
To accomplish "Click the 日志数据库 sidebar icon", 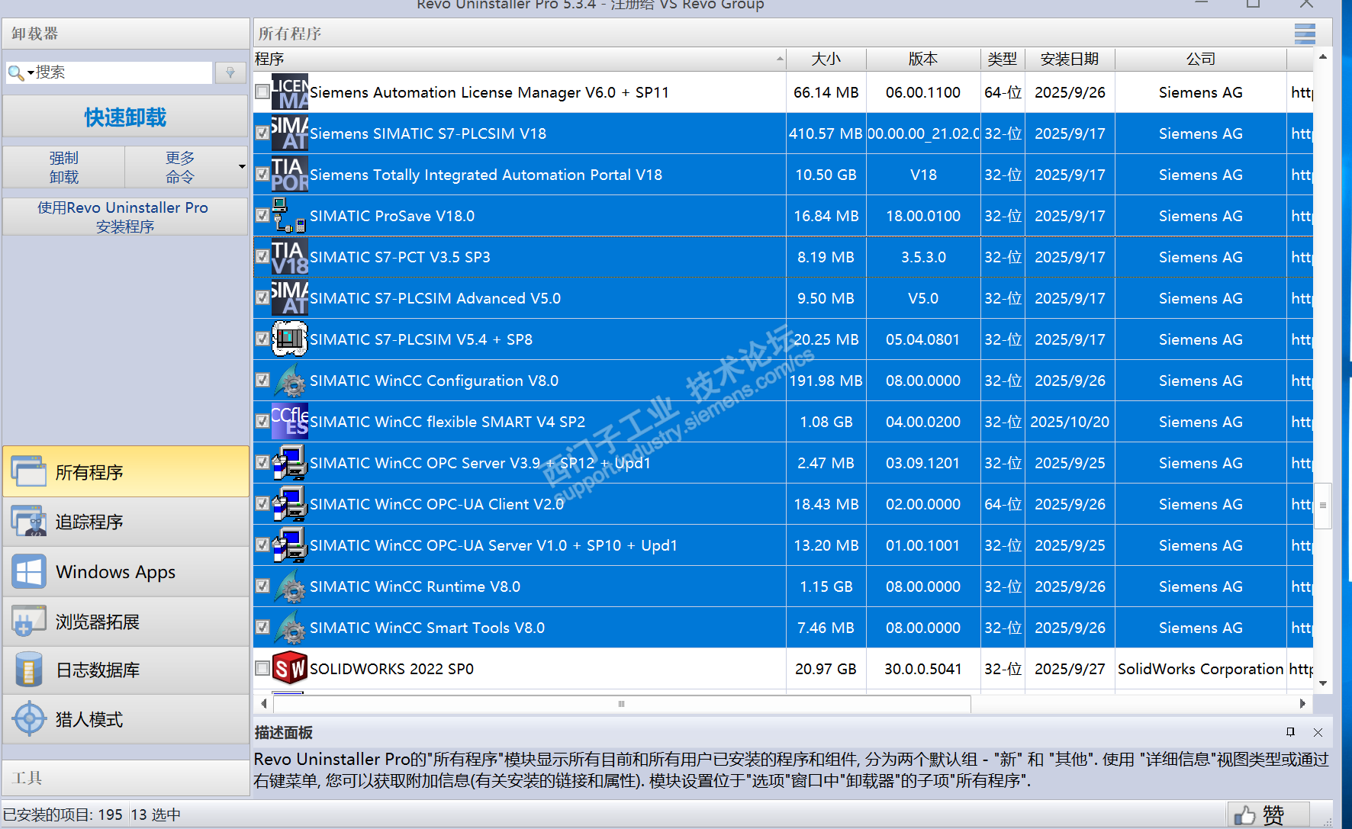I will [x=29, y=670].
